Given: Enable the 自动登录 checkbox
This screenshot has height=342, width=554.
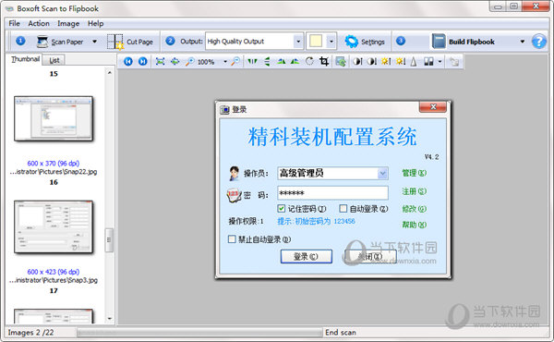Looking at the screenshot, I should pos(343,209).
